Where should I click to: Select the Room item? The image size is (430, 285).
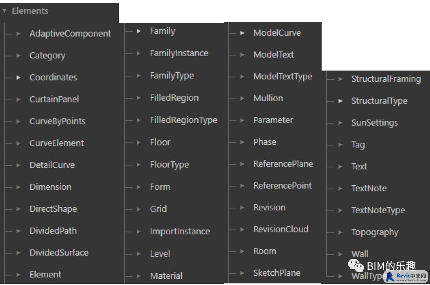[265, 251]
